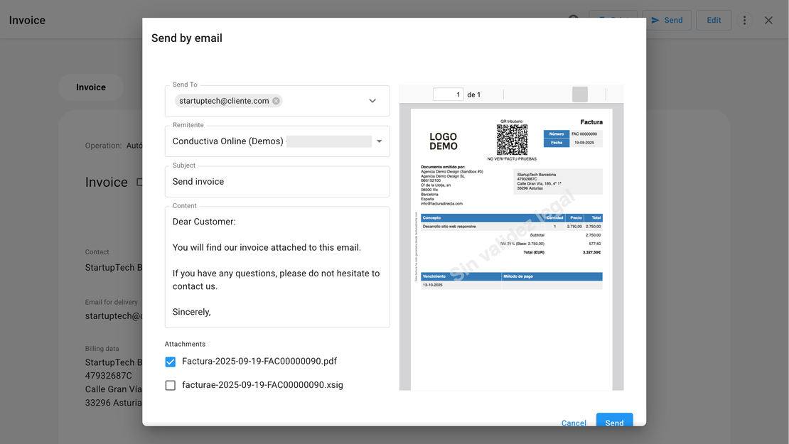Open the three-dot more options menu
Viewport: 789px width, 444px height.
[744, 20]
